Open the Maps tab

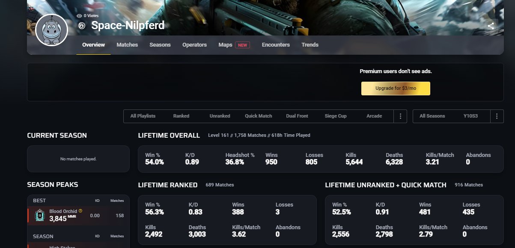(225, 45)
